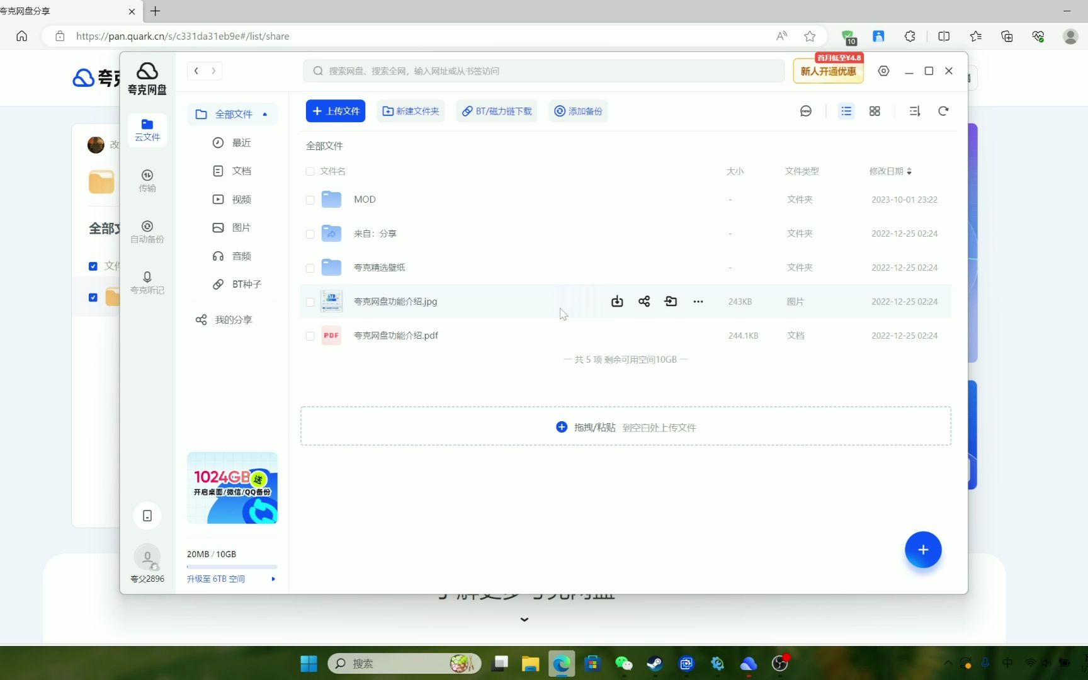Open the 传输 transfer sidebar section
This screenshot has width=1088, height=680.
click(x=147, y=181)
